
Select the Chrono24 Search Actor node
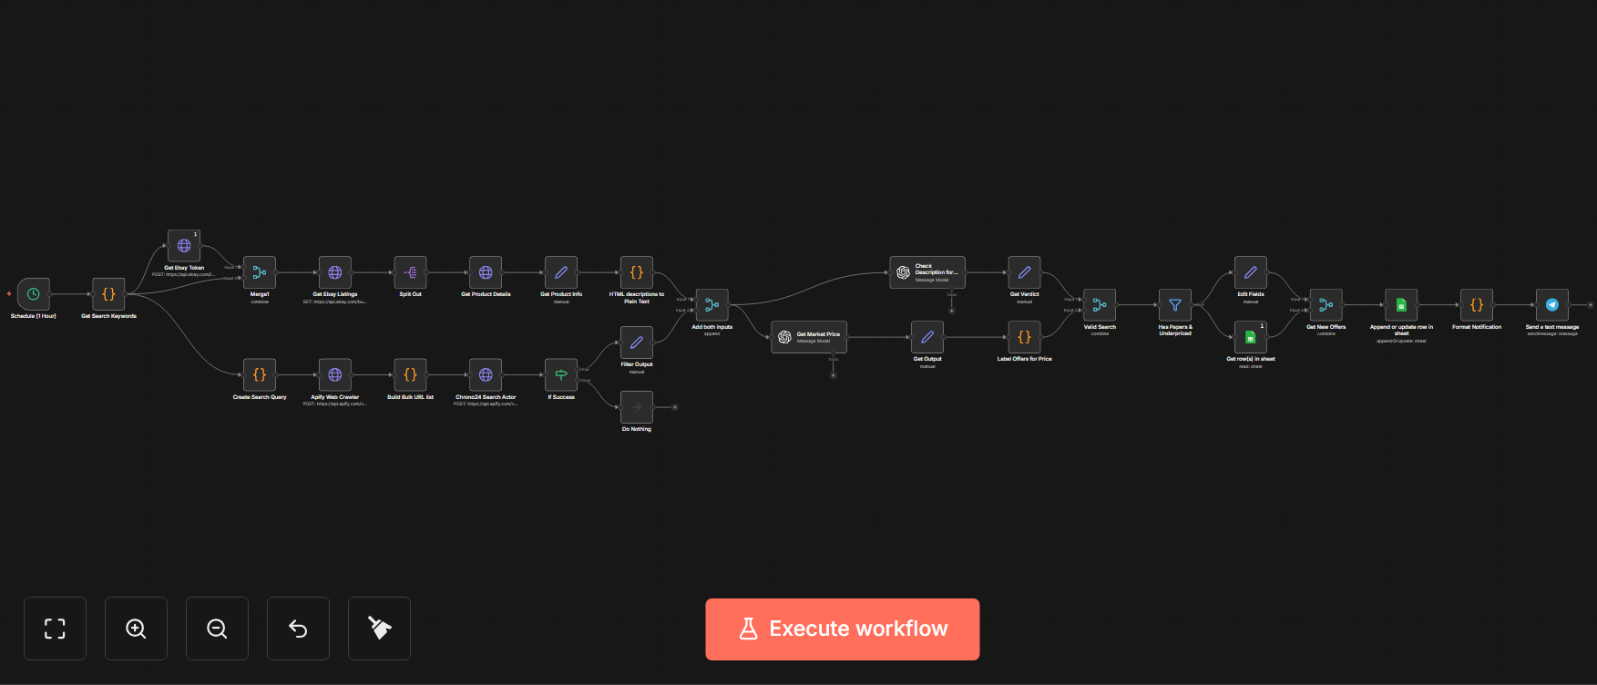pos(486,374)
